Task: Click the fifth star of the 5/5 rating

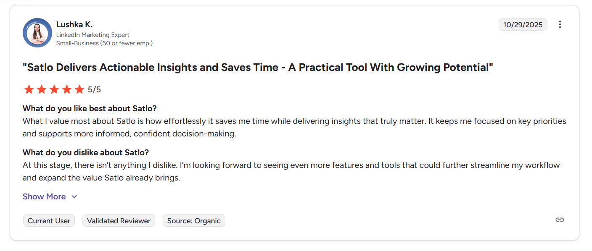Action: pos(79,89)
